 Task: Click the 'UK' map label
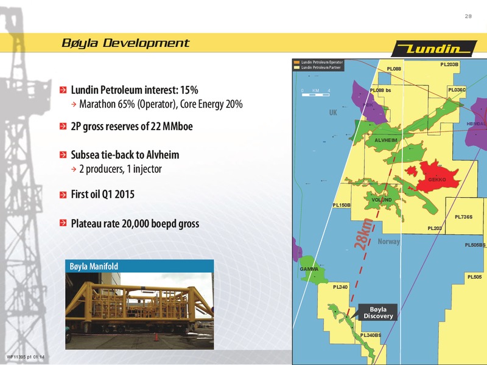click(x=333, y=113)
